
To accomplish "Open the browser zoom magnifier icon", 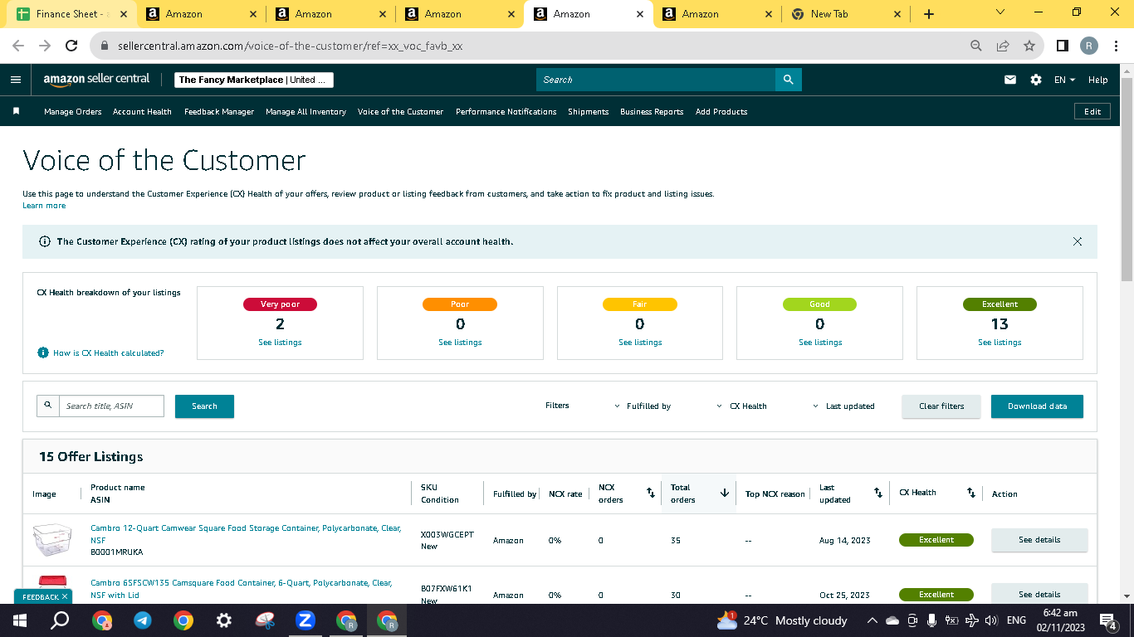I will pos(977,46).
